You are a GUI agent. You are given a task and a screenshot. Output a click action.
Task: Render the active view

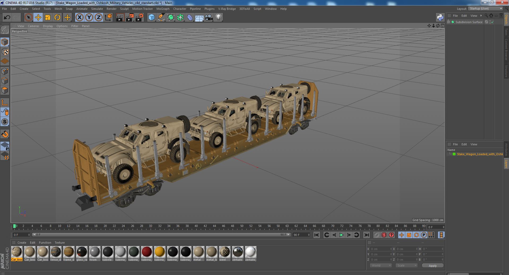tap(120, 18)
